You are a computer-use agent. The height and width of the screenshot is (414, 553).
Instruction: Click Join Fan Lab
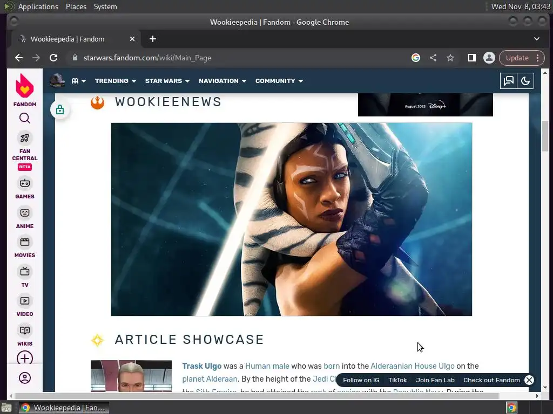tap(435, 380)
